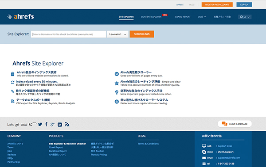The image size is (266, 167).
Task: Expand the LABS menu
Action: [202, 17]
